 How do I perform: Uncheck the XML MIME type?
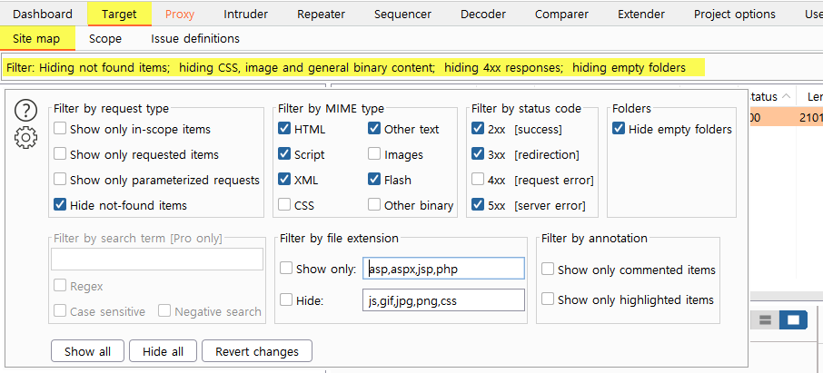click(284, 180)
